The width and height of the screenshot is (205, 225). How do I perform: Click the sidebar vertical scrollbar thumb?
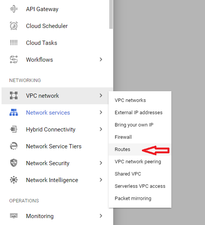[x=111, y=14]
